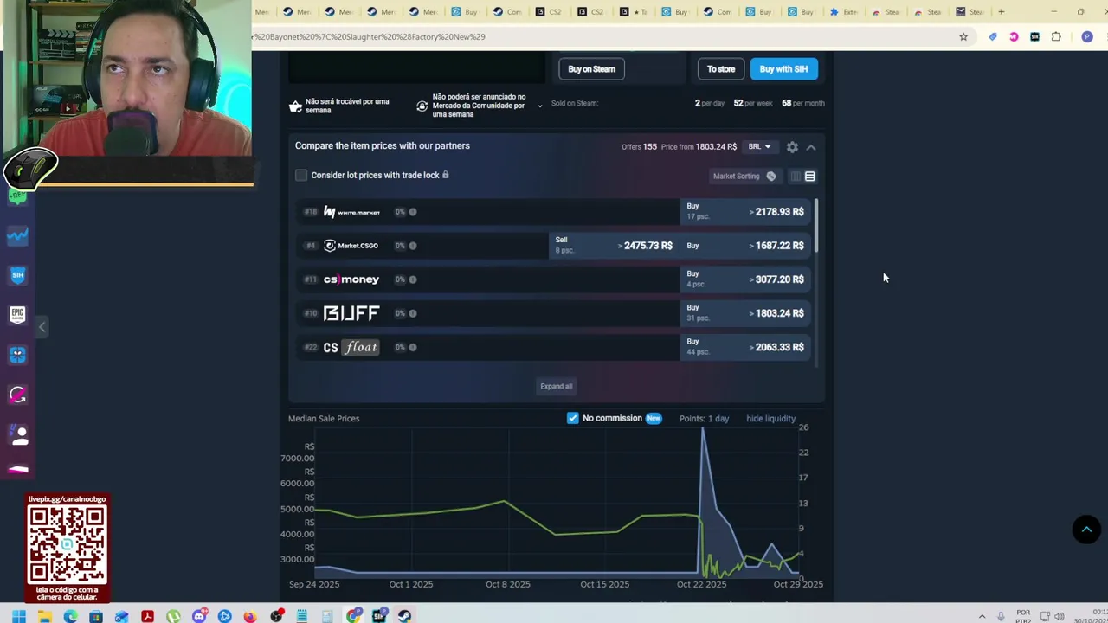The width and height of the screenshot is (1108, 623).
Task: Open File Explorer from taskbar
Action: [44, 616]
